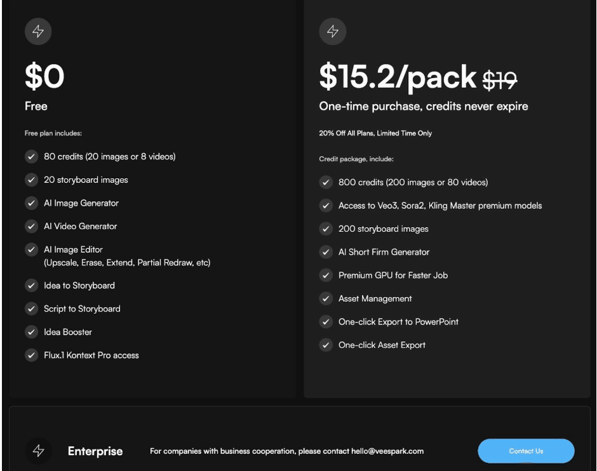
Task: Click the checkmark next to Flux.1 Kontext Pro access
Action: (x=31, y=355)
